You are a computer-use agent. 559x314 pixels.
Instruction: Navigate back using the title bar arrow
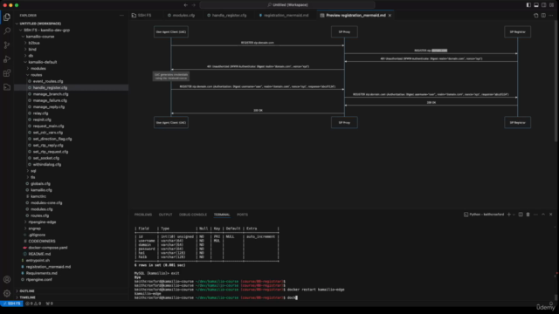[x=186, y=5]
